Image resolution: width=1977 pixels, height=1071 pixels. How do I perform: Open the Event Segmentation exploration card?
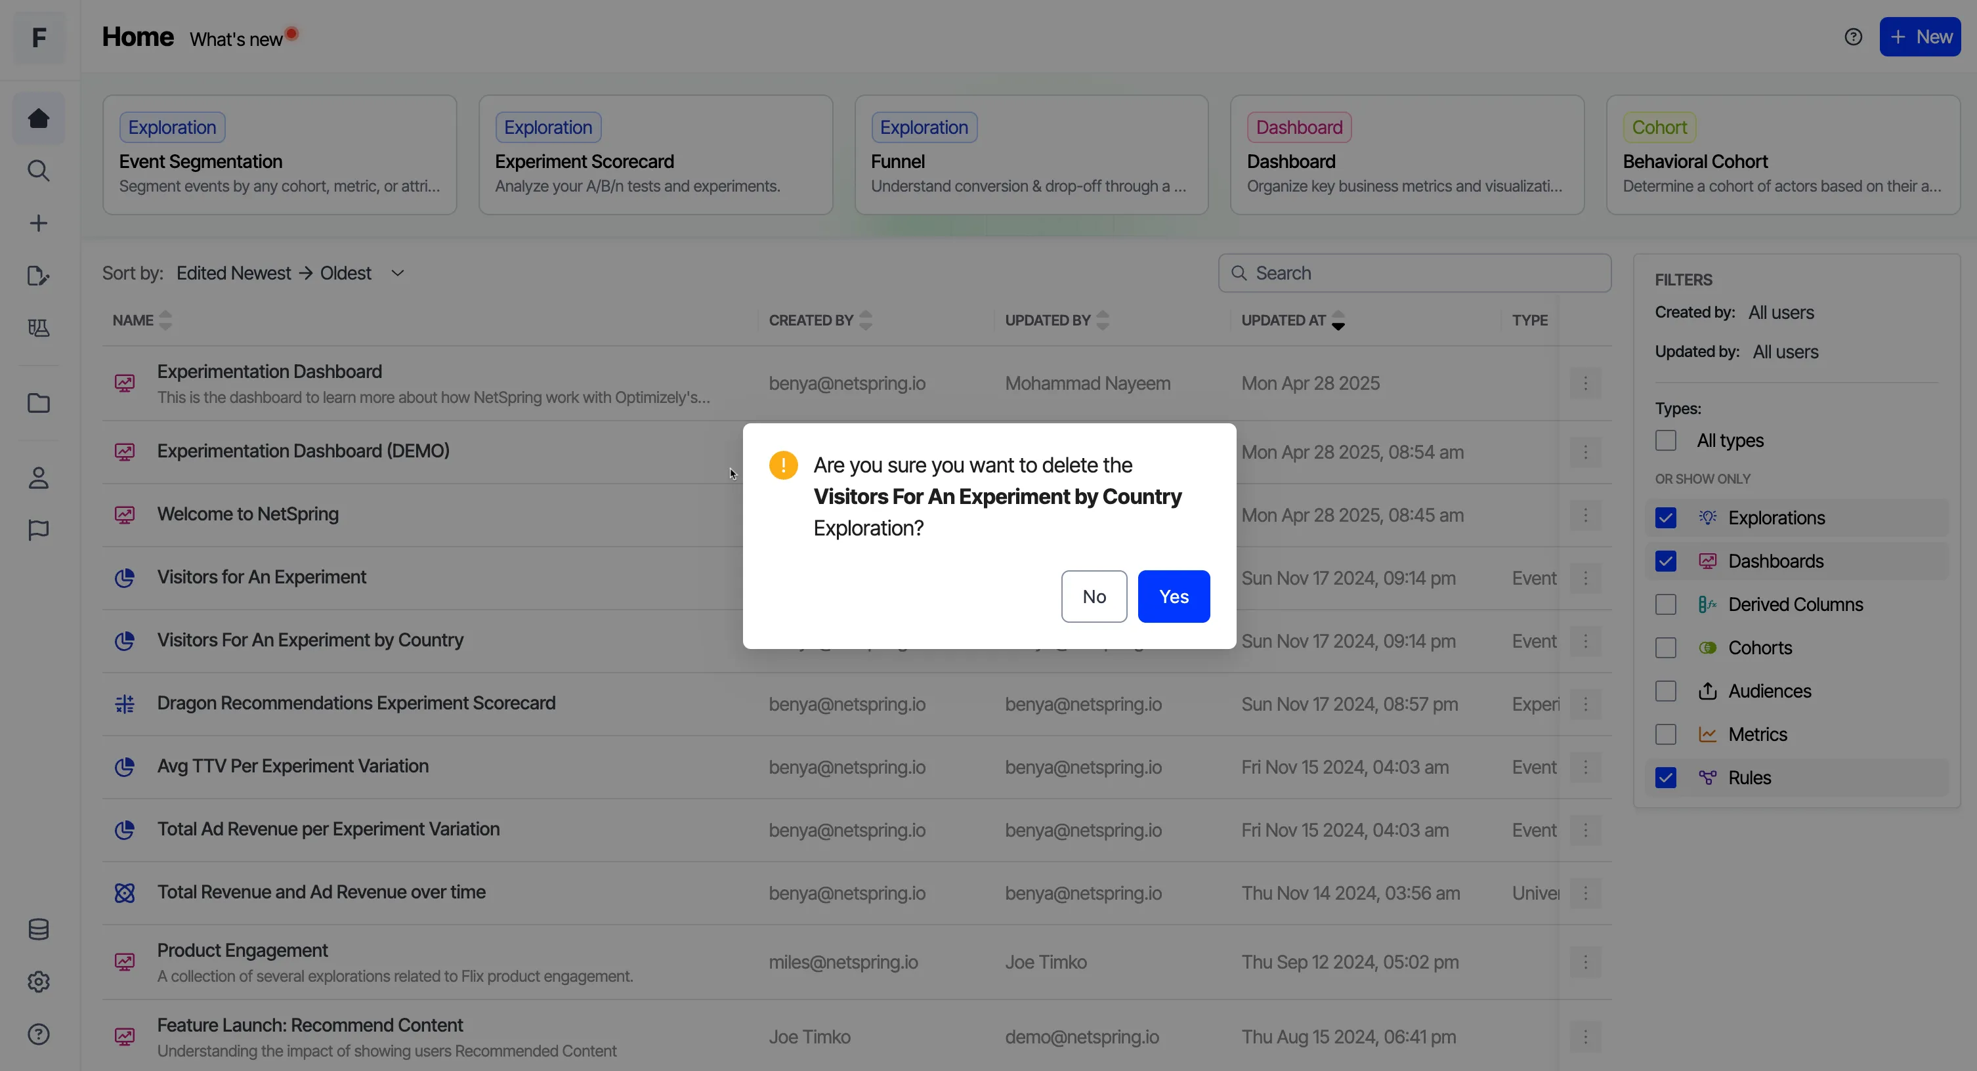point(280,155)
